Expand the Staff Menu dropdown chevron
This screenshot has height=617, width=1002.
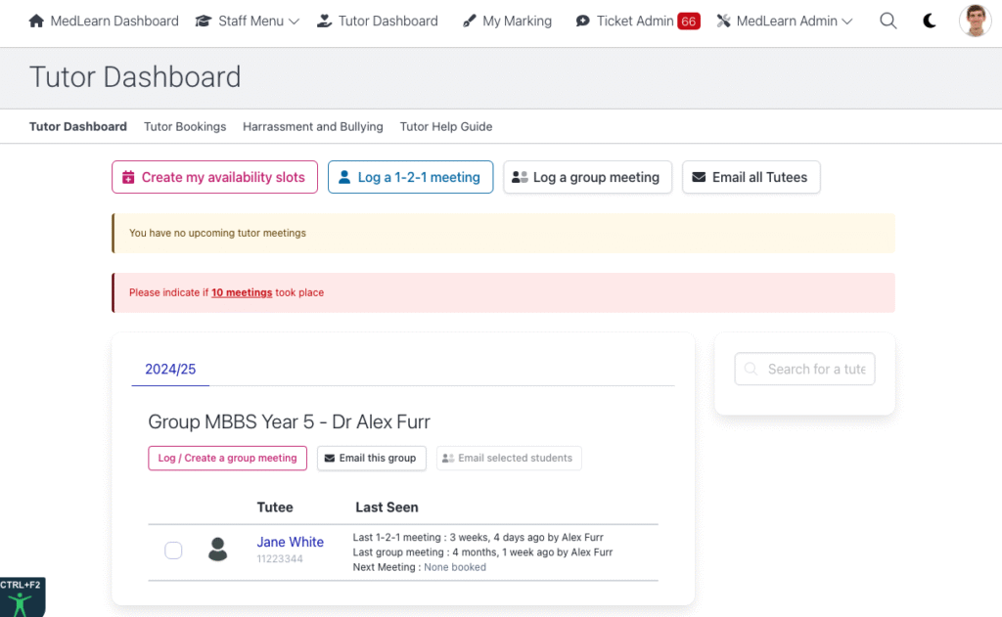click(294, 22)
